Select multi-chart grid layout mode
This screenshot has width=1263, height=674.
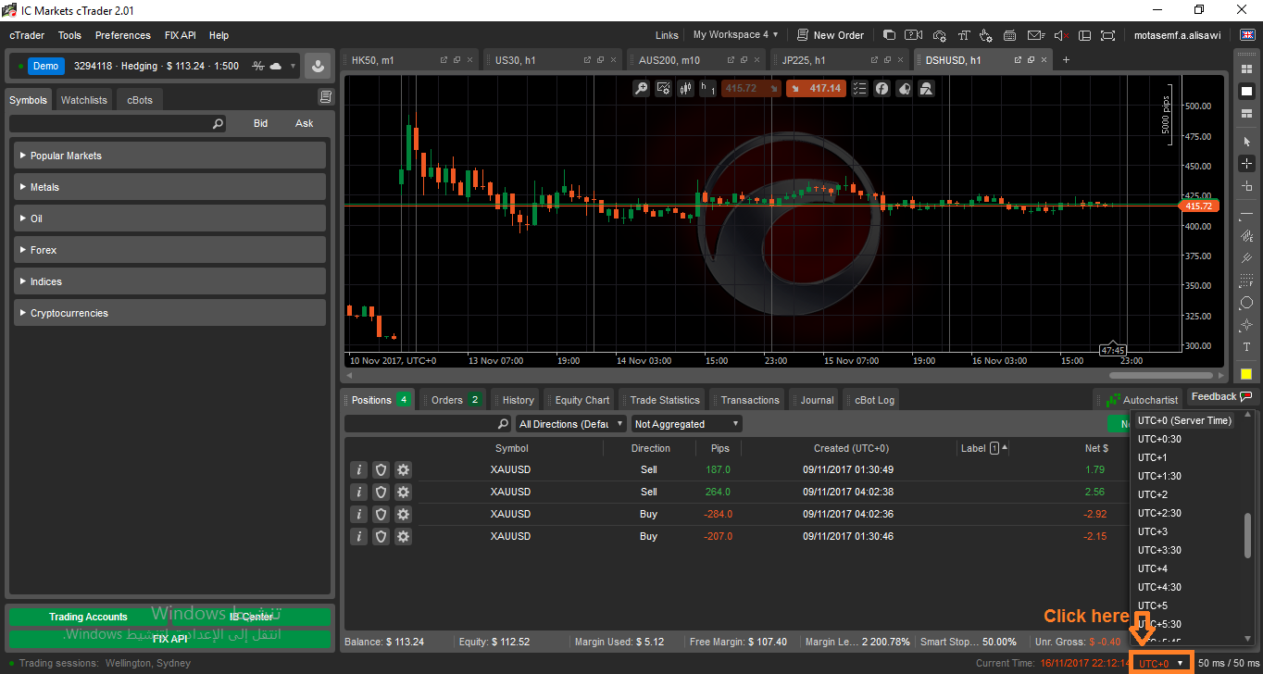pyautogui.click(x=1246, y=69)
